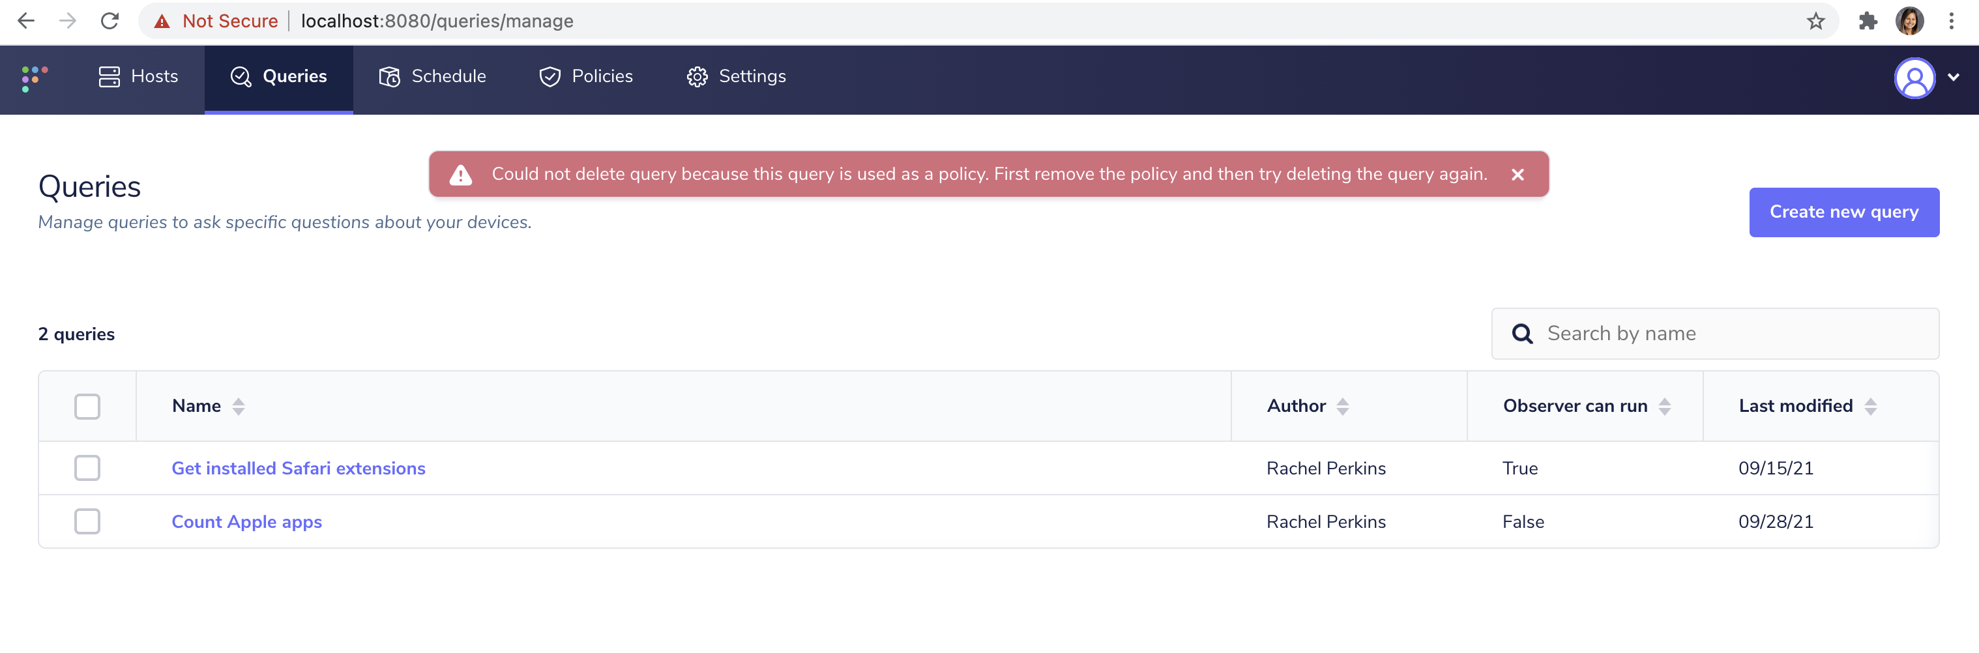The width and height of the screenshot is (1979, 653).
Task: Open the Chrome profile picture
Action: [1910, 21]
